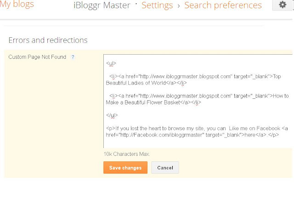Navigate to the Settings breadcrumb

tap(157, 5)
